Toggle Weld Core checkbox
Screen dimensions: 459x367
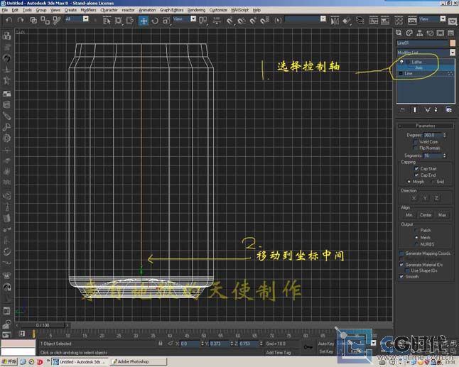coord(416,142)
